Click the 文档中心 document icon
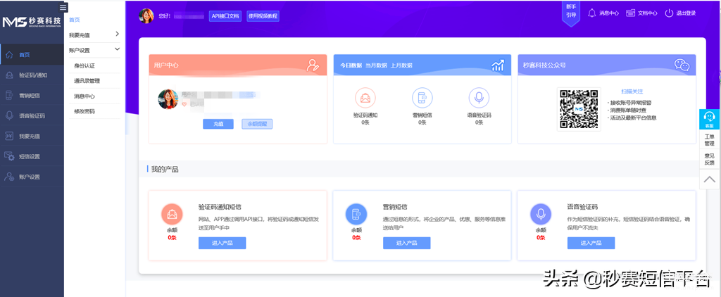Image resolution: width=721 pixels, height=297 pixels. (x=630, y=13)
